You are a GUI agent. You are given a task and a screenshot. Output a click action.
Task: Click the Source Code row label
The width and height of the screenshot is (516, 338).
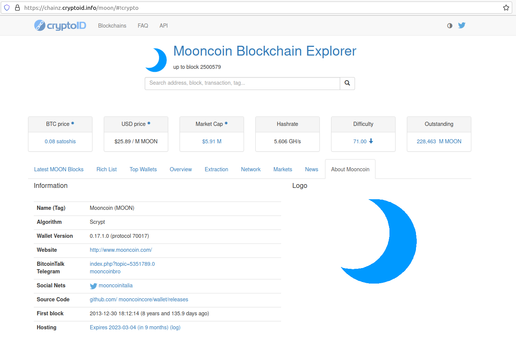(53, 299)
